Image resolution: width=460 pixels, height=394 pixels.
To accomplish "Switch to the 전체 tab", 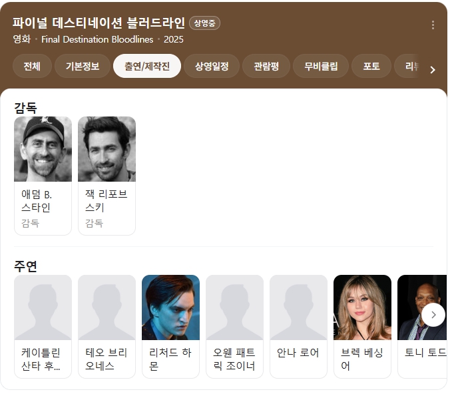I will tap(32, 67).
